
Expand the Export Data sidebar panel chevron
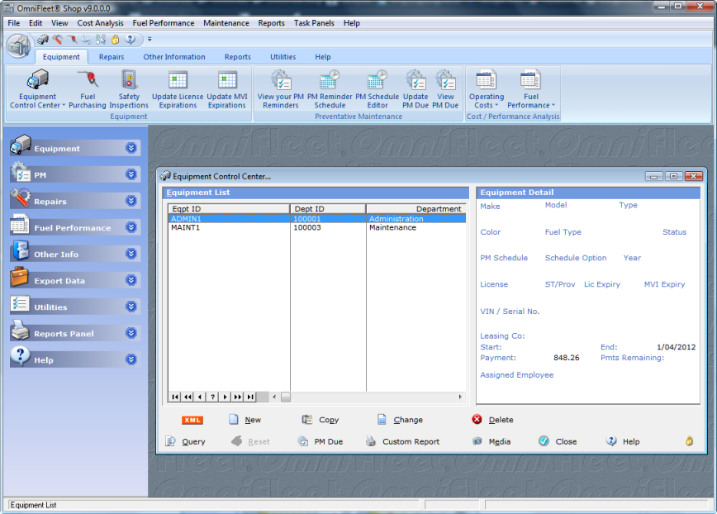click(131, 280)
